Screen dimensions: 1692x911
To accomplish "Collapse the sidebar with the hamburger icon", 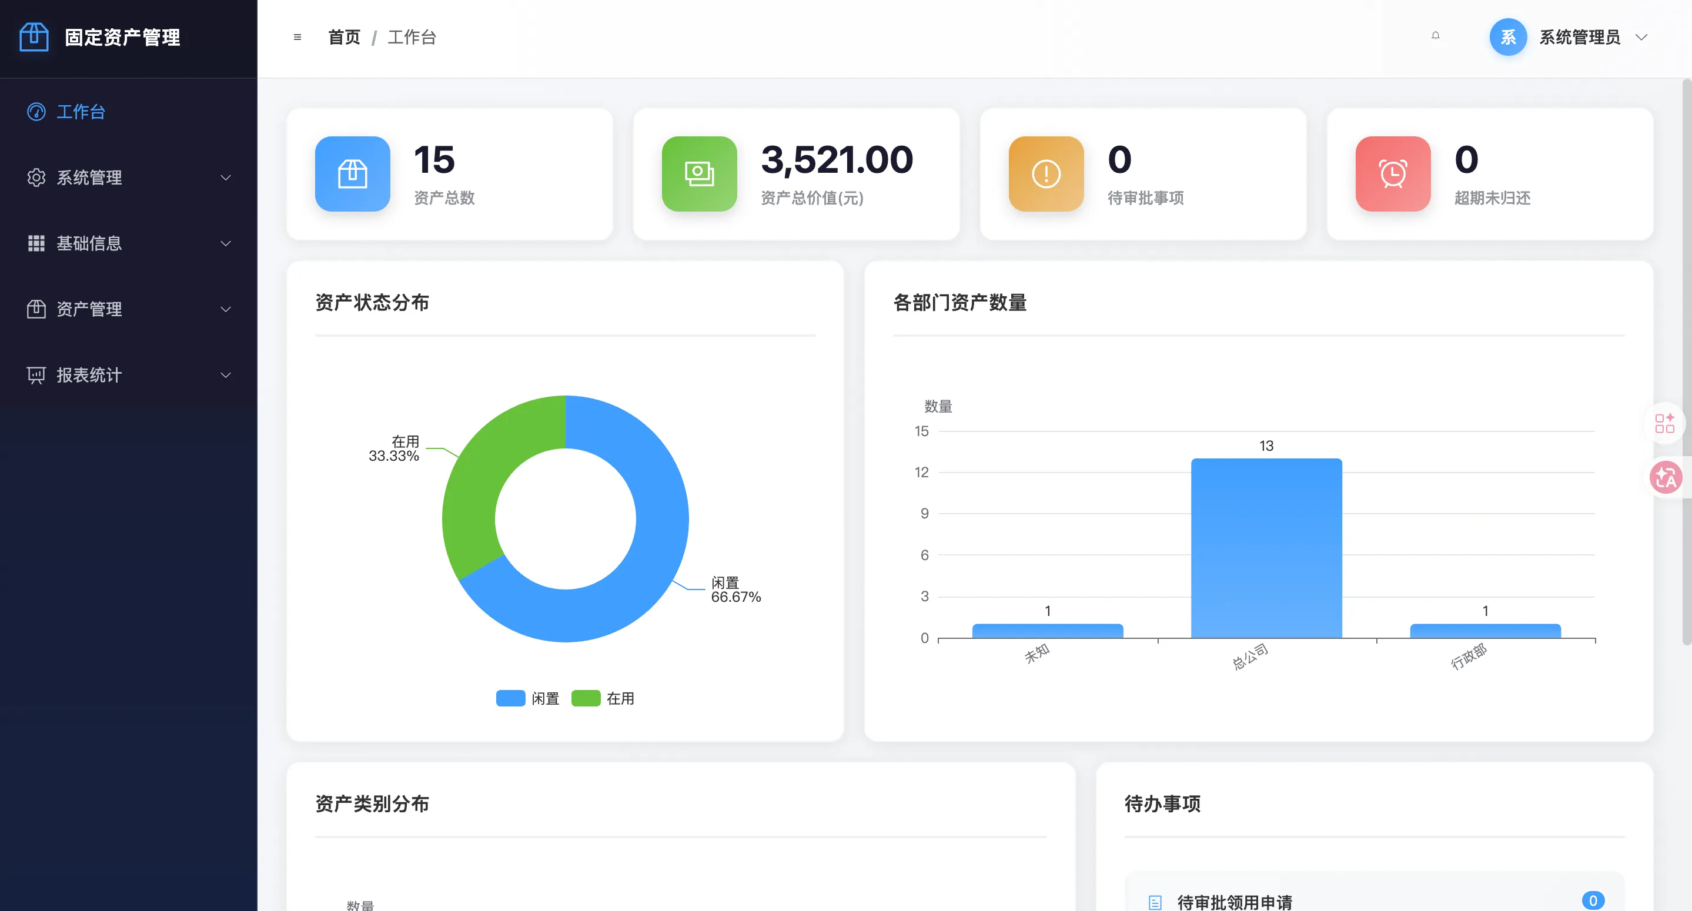I will pos(297,38).
